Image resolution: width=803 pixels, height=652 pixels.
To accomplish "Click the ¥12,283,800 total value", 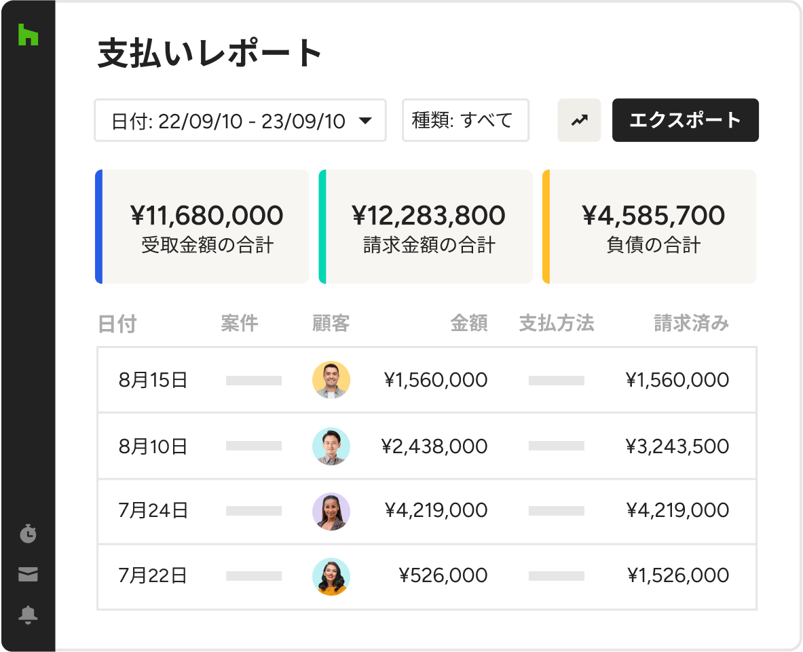I will [428, 216].
